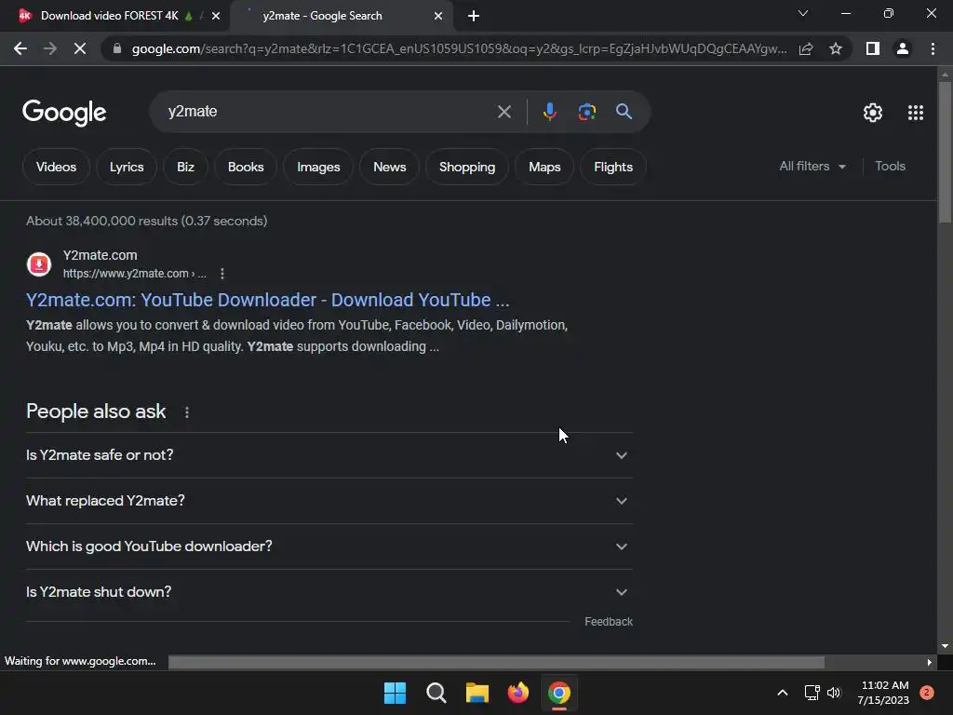
Task: Filter results by Biz
Action: click(185, 167)
